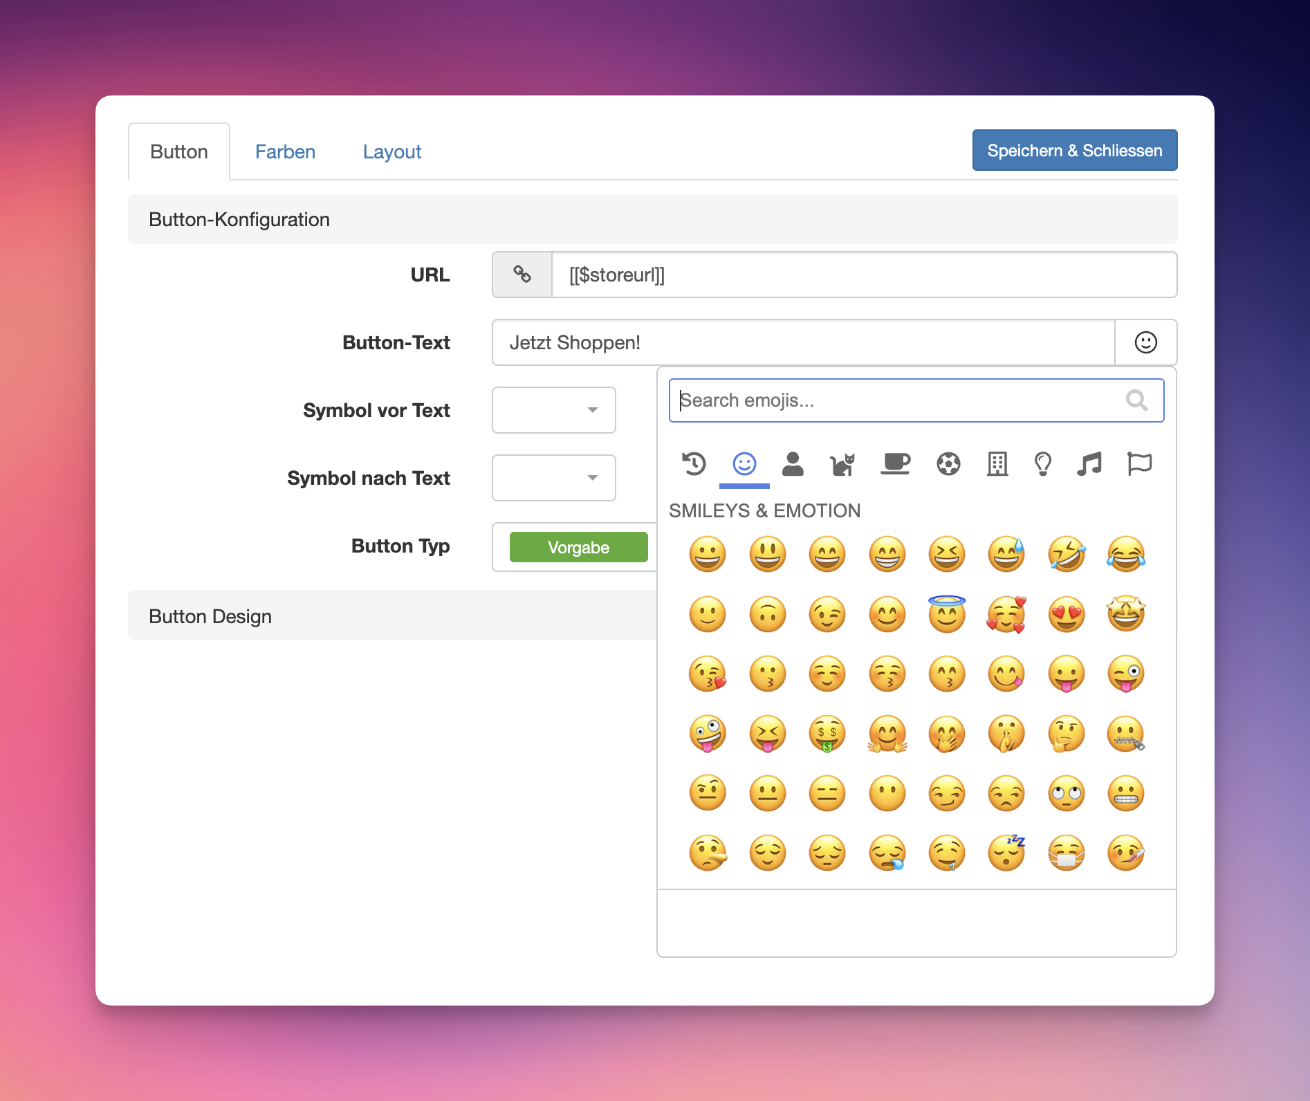Open the Symbol vor Text dropdown
Screen dimensions: 1310x1101
pyautogui.click(x=553, y=409)
